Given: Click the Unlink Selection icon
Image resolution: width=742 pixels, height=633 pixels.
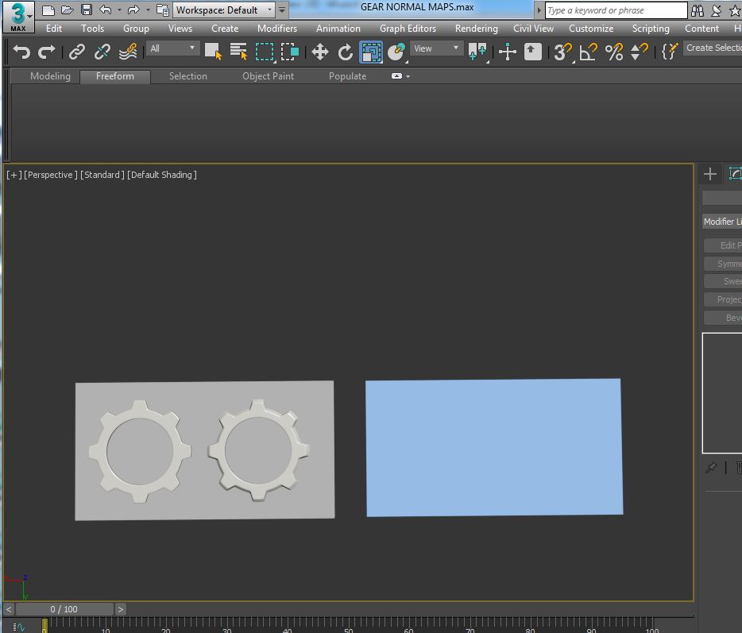Looking at the screenshot, I should pos(102,52).
